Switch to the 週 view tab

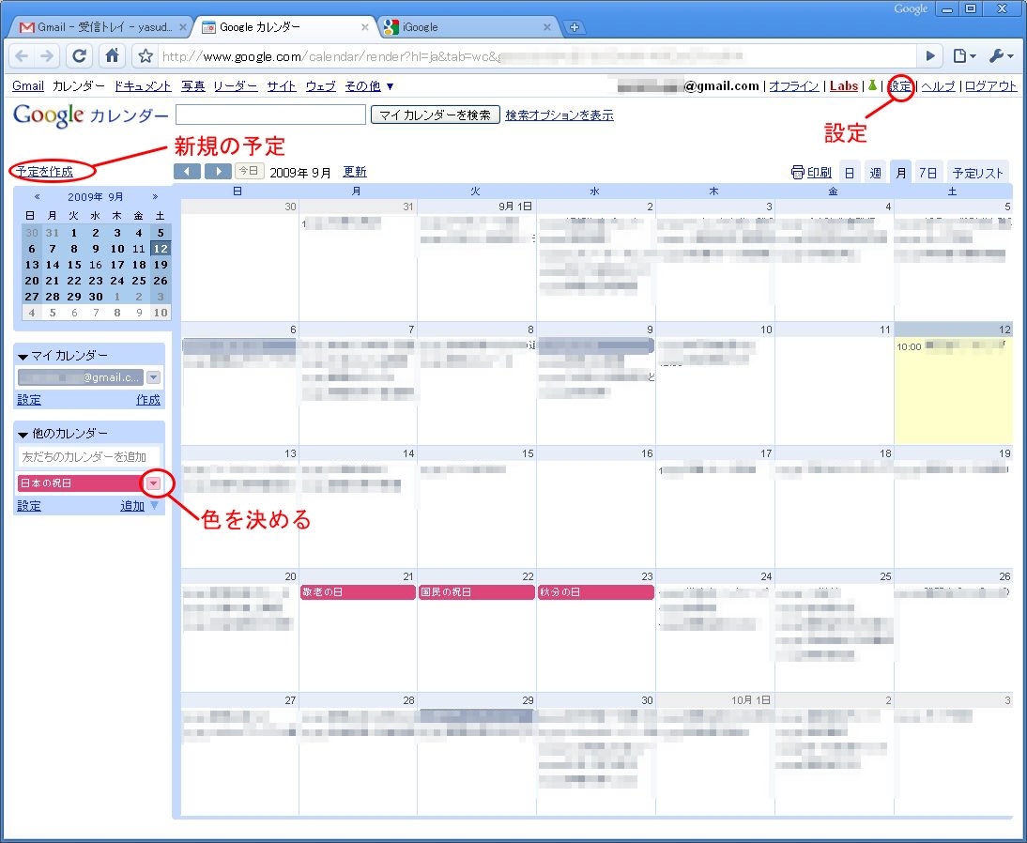click(x=875, y=173)
